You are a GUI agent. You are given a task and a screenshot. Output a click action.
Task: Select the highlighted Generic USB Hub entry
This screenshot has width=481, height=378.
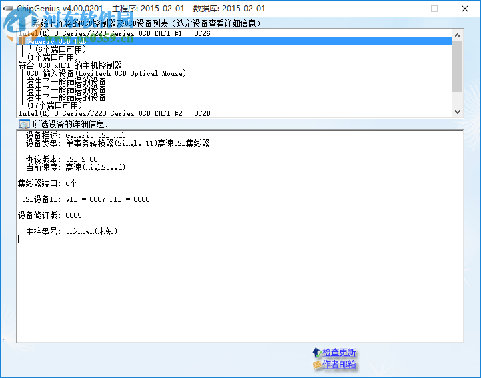coord(235,41)
